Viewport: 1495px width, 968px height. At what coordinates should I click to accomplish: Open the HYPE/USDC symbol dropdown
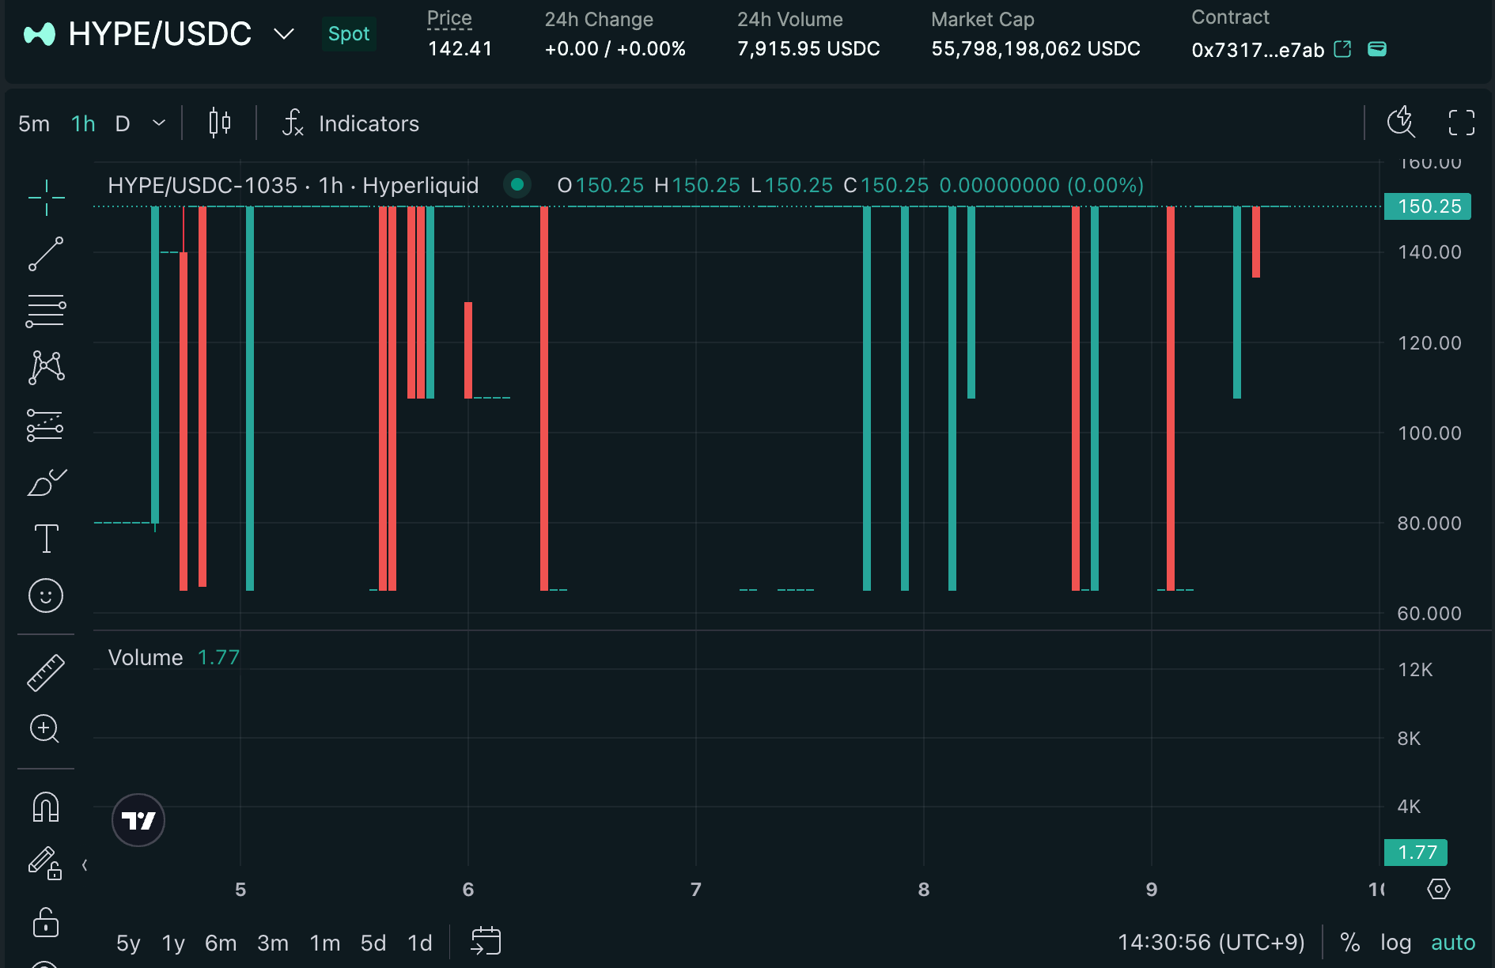[283, 33]
